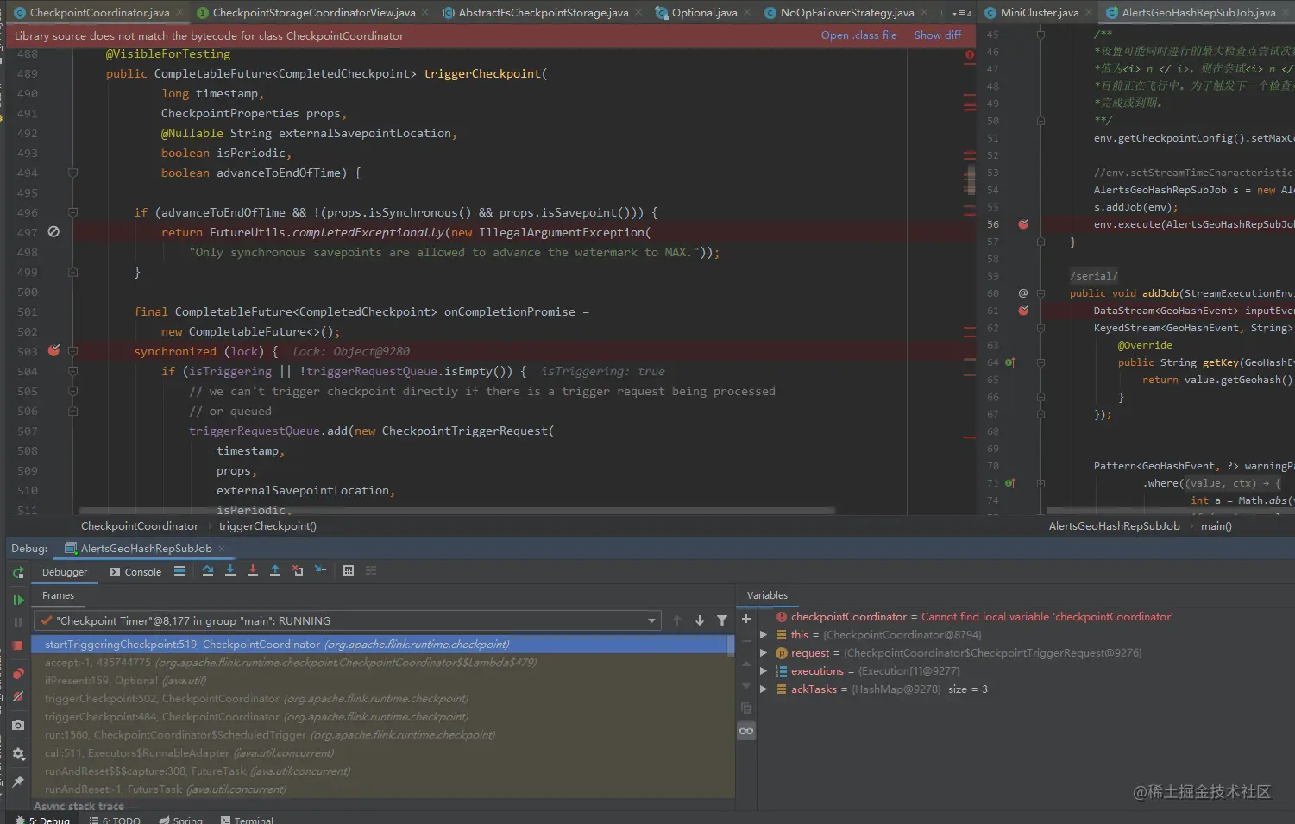Switch to AbstractFsCheckpointStorage.java tab

pos(544,12)
